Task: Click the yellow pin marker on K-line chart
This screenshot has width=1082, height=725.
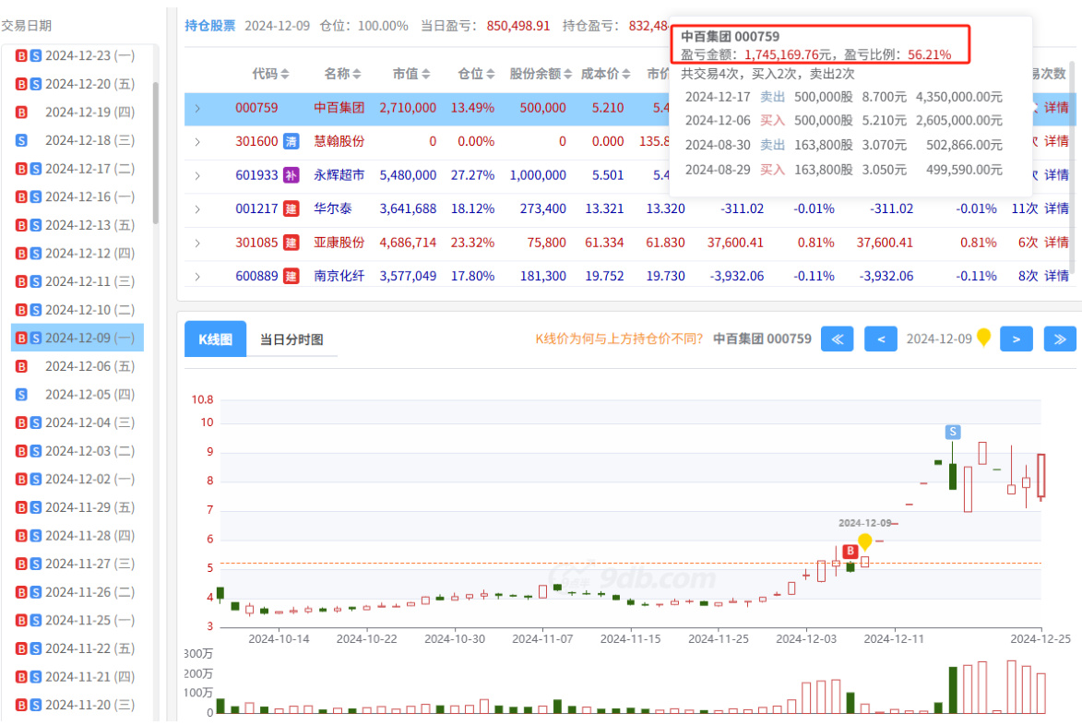Action: [864, 541]
